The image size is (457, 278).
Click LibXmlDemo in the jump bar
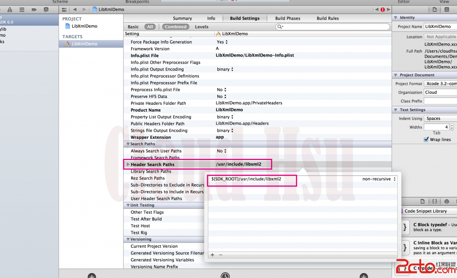point(108,10)
